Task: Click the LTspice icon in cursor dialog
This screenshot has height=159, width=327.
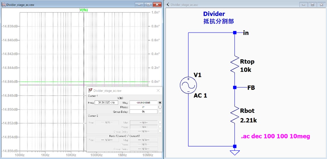Action: pyautogui.click(x=90, y=91)
